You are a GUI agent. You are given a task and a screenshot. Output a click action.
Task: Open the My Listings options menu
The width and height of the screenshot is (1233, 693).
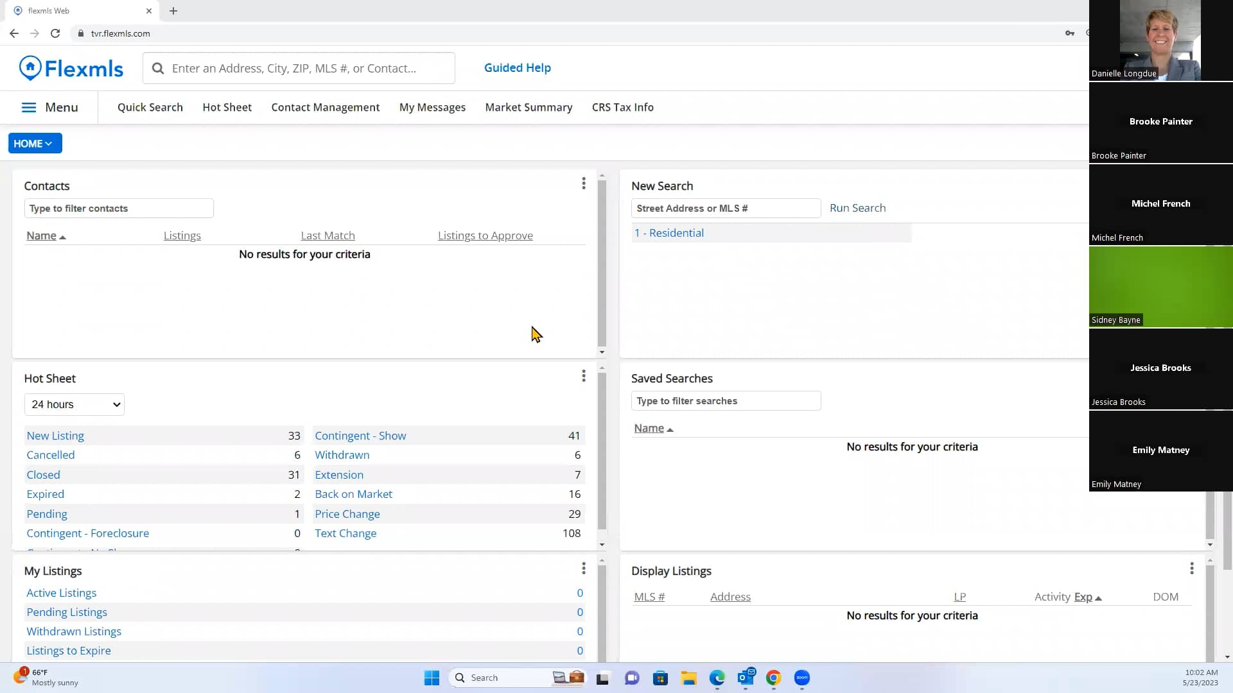click(583, 569)
